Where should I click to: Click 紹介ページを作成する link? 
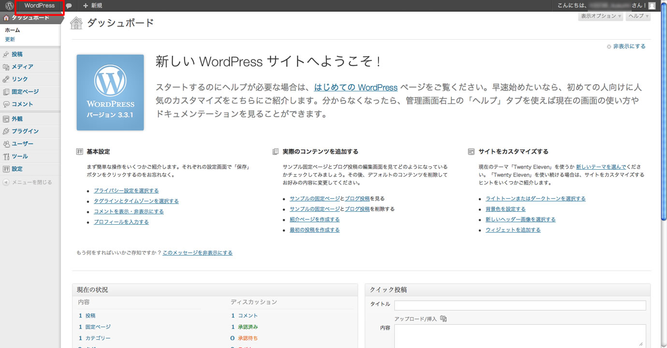315,219
